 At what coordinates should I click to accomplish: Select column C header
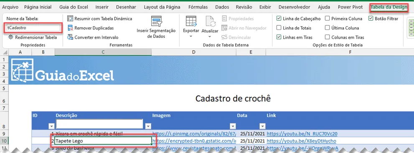(x=103, y=52)
